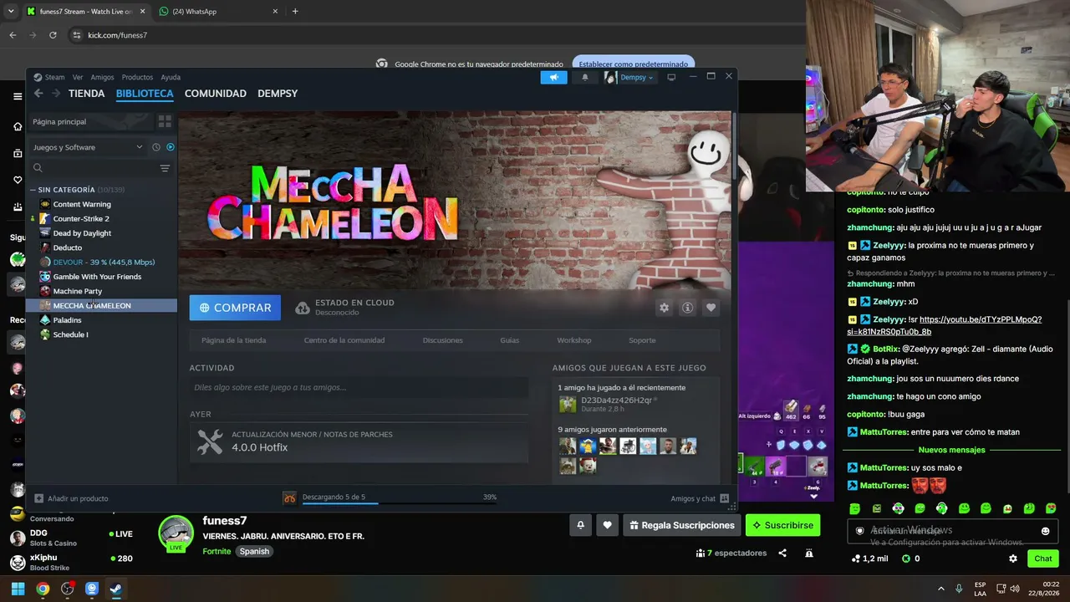Open Steam announcements megaphone button
This screenshot has width=1070, height=602.
[553, 77]
